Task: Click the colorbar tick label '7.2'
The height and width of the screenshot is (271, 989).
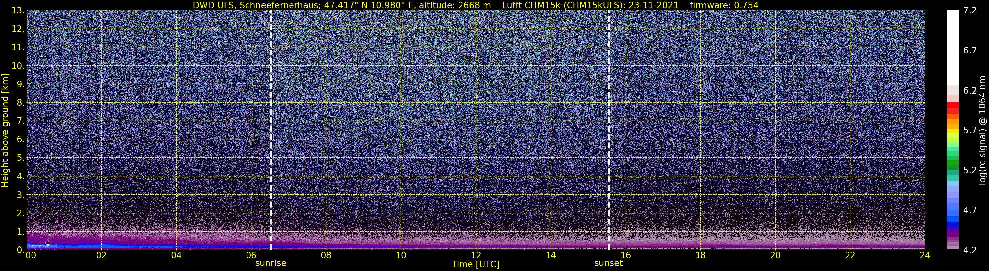Action: click(970, 11)
